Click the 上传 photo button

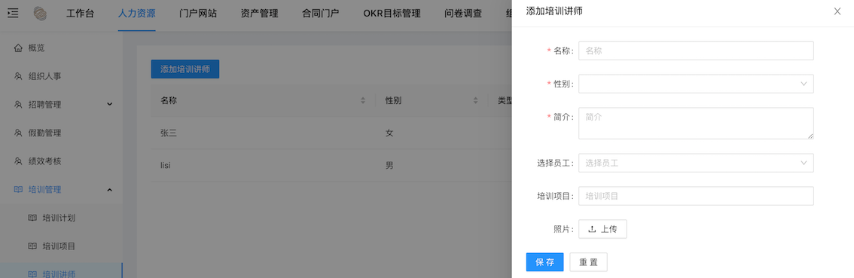(x=602, y=229)
